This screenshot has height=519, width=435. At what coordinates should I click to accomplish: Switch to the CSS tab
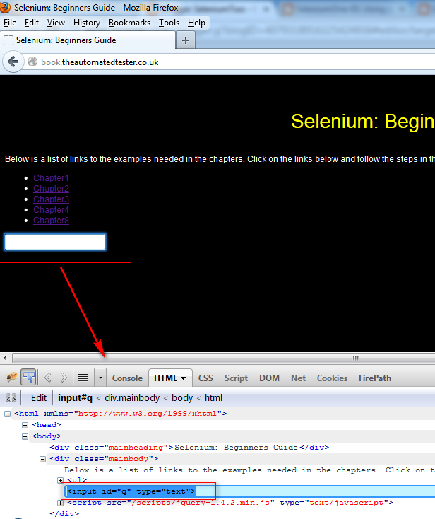[205, 378]
